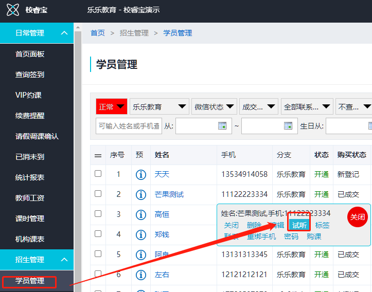Click the sidebar scrollbar up arrow
Screen dimensions: 372x292
click(78, 27)
